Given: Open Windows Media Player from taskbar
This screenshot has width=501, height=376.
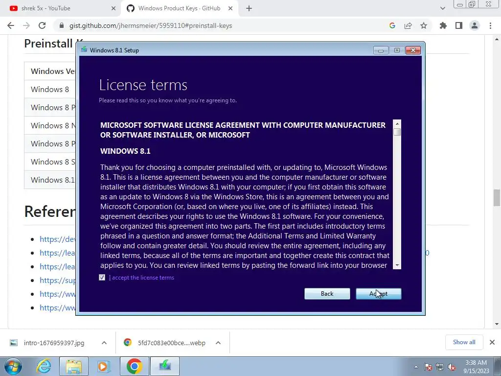Looking at the screenshot, I should [103, 366].
